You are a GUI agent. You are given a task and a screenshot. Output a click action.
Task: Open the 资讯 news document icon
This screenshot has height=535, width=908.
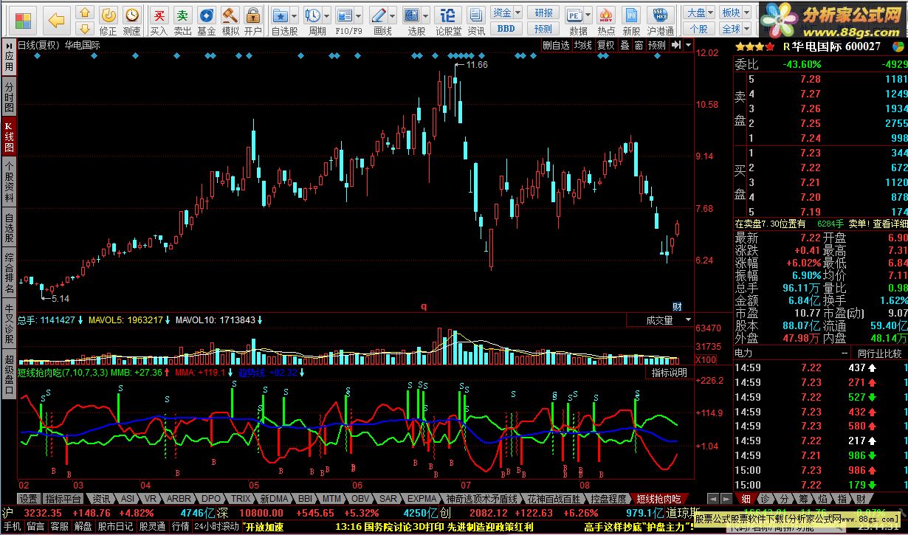476,15
